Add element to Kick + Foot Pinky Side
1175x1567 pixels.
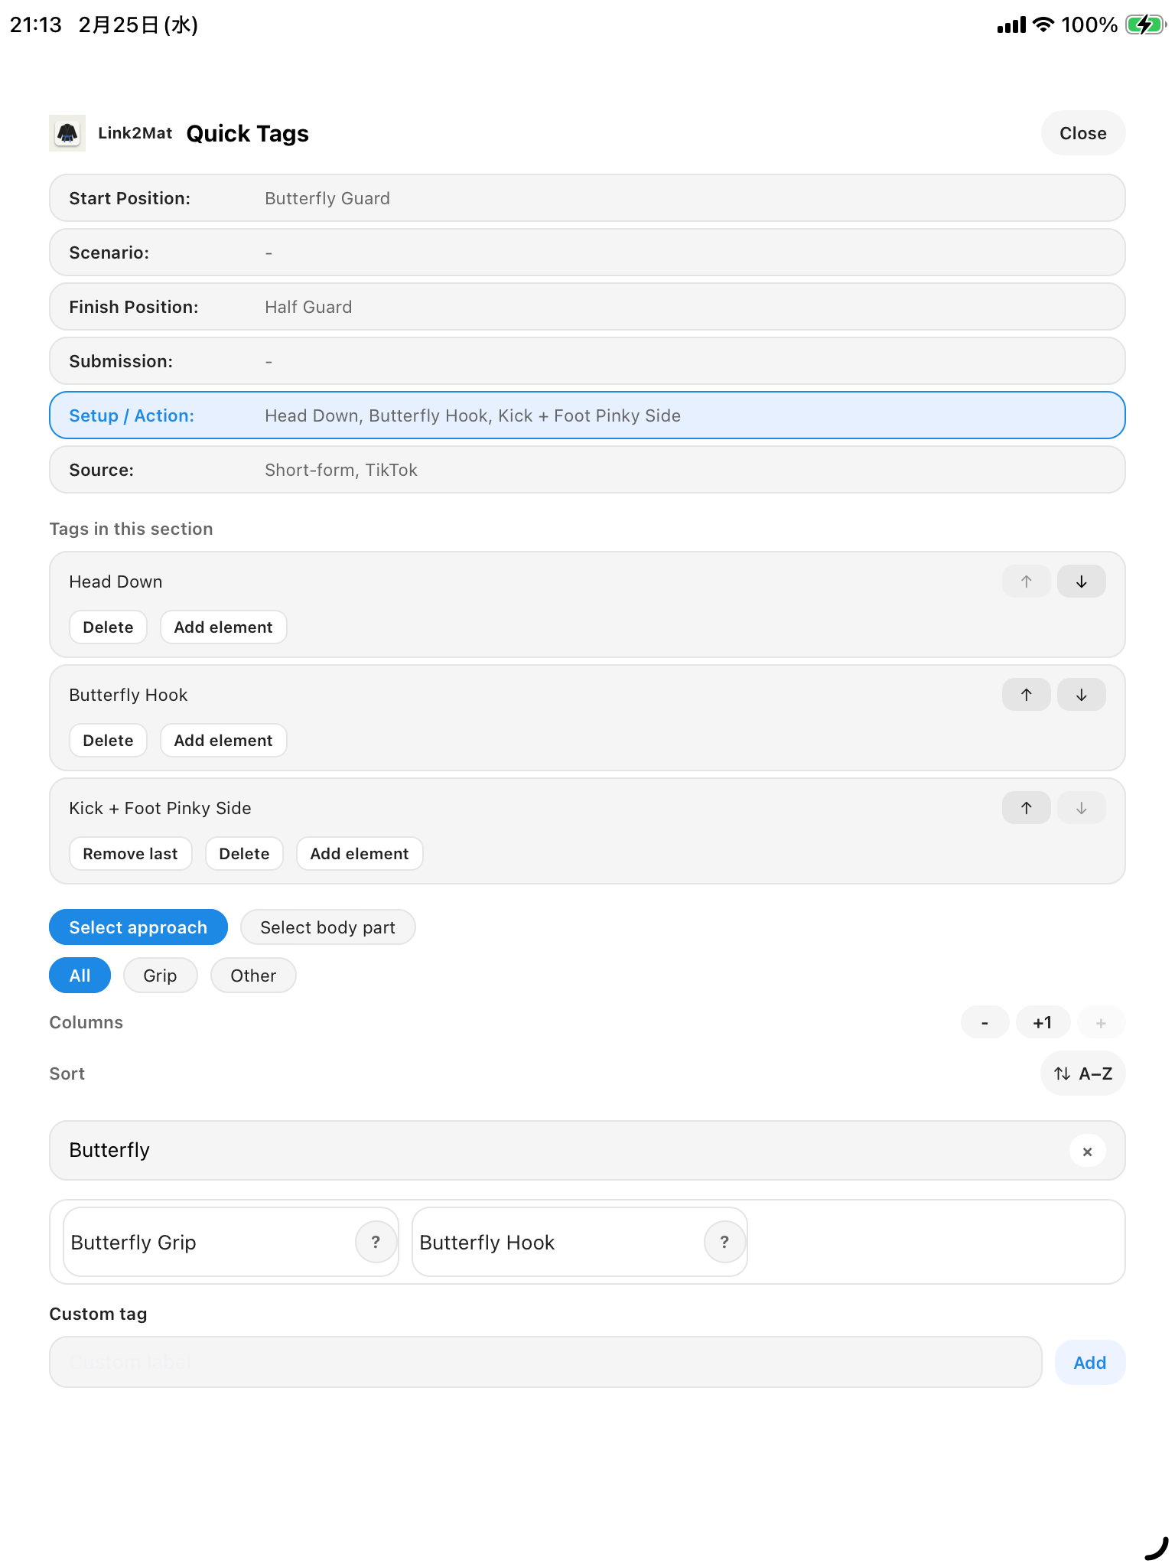pos(360,854)
